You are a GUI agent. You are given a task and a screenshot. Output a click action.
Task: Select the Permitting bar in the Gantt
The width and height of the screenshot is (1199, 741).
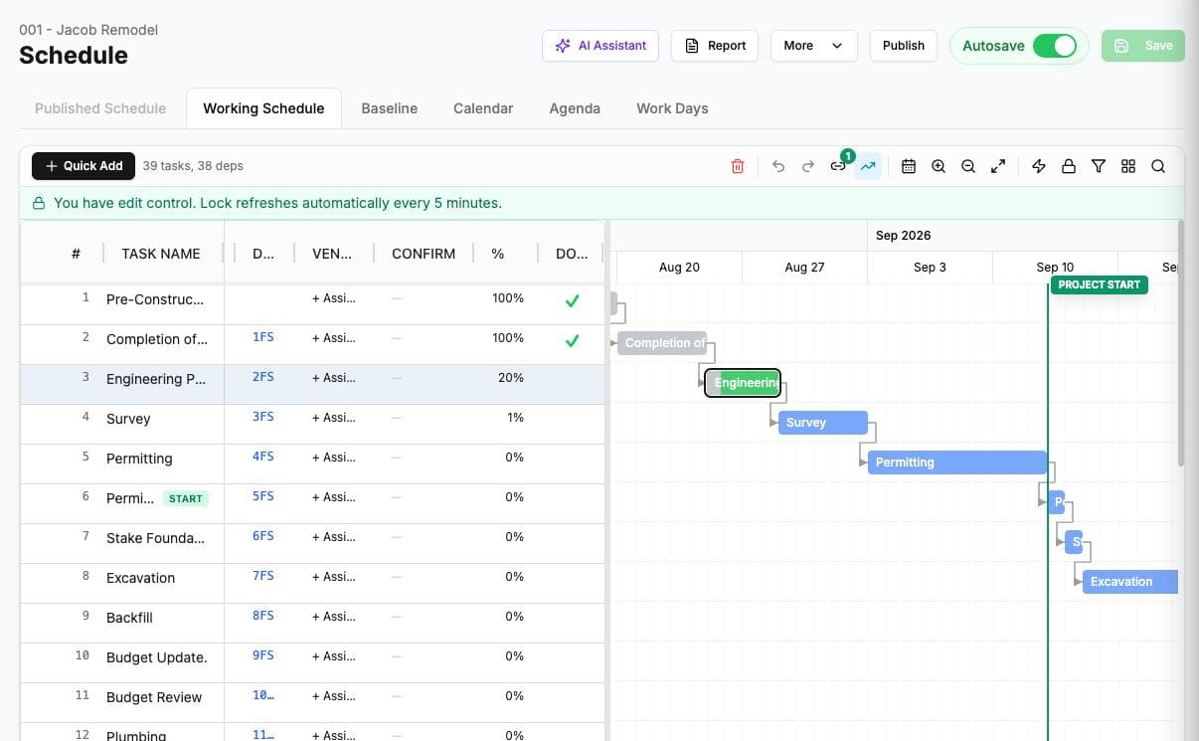[x=957, y=463]
